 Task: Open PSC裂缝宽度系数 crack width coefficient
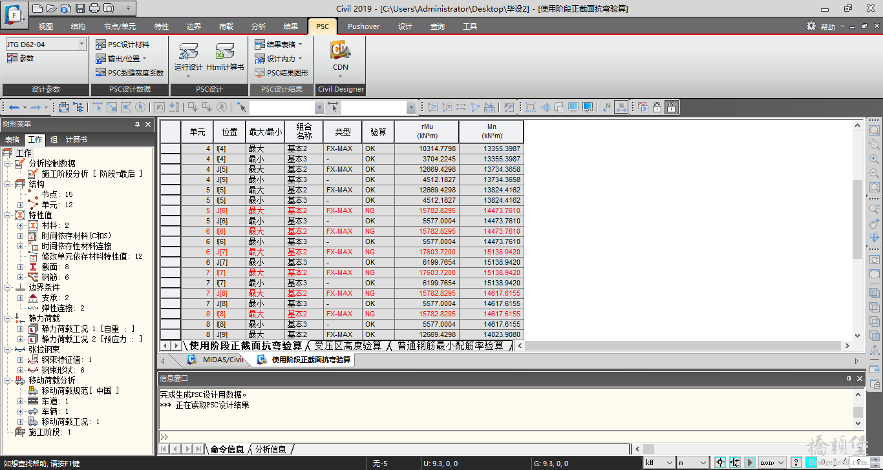point(129,73)
